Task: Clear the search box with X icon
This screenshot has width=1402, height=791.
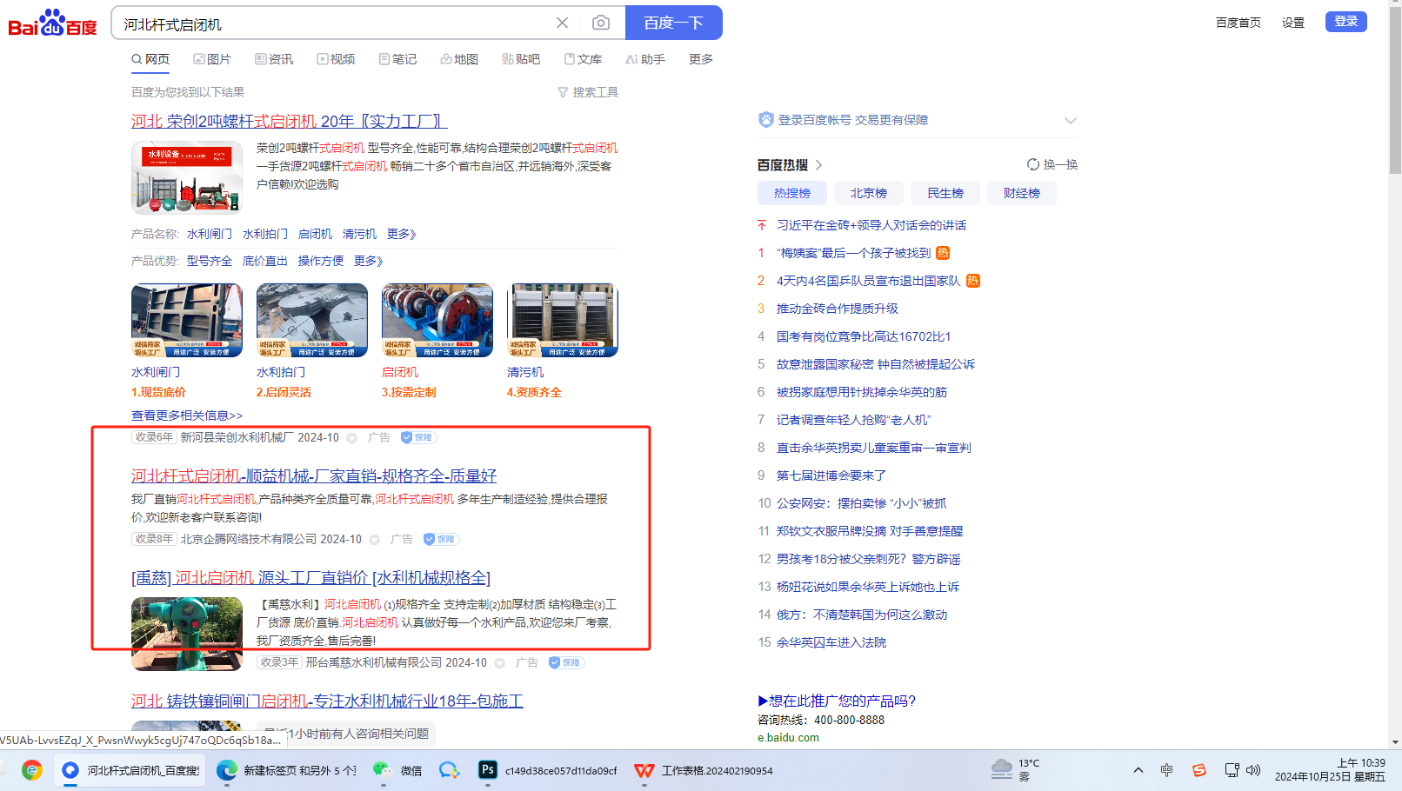Action: (x=563, y=23)
